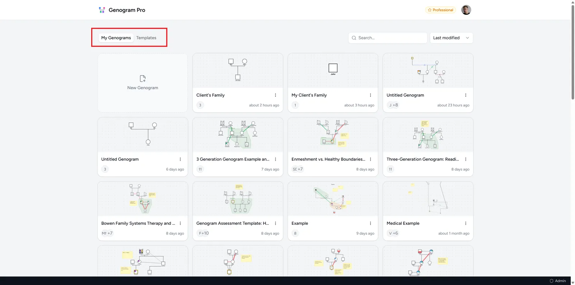Click the 'about 3 hours ago' timestamp
This screenshot has width=575, height=285.
[x=359, y=105]
